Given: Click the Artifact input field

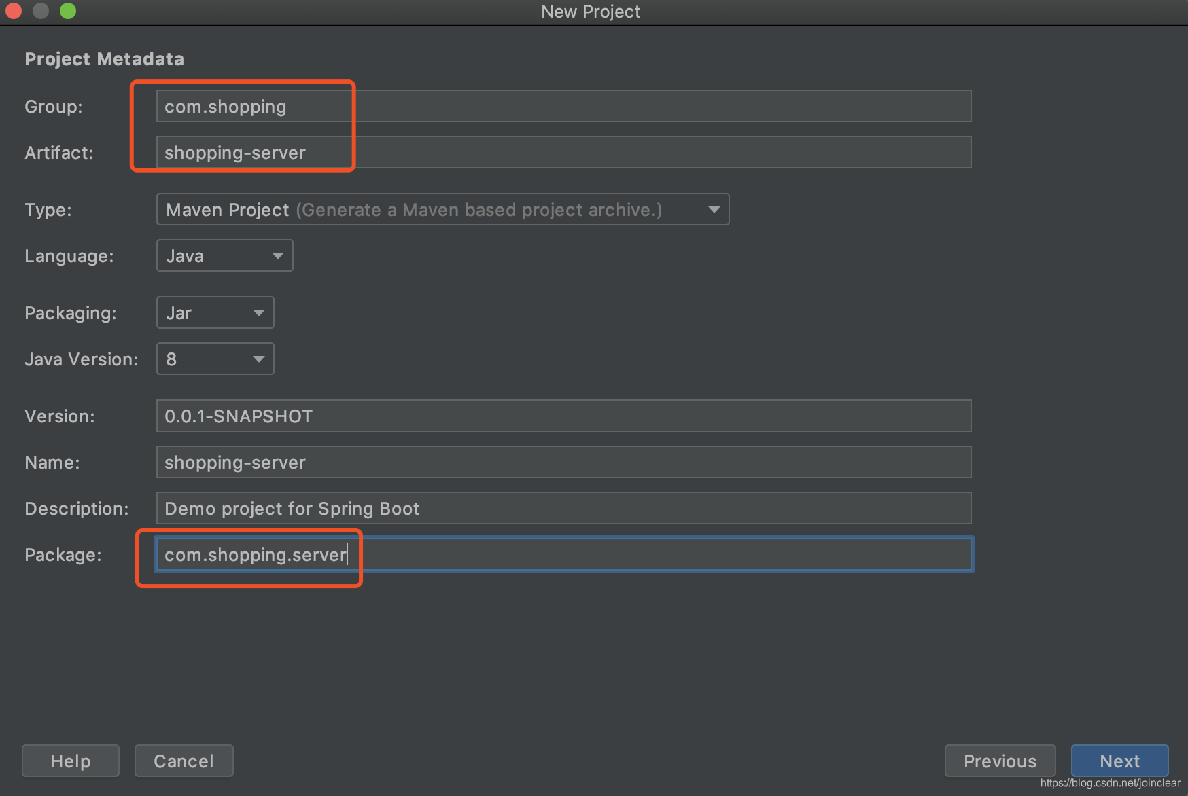Looking at the screenshot, I should 563,152.
